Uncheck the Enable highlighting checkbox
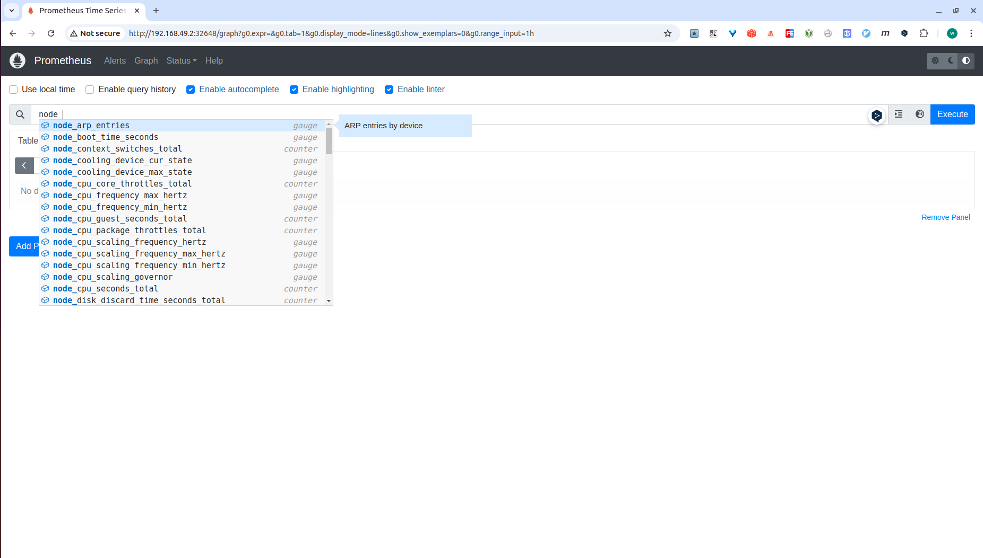 pyautogui.click(x=294, y=90)
